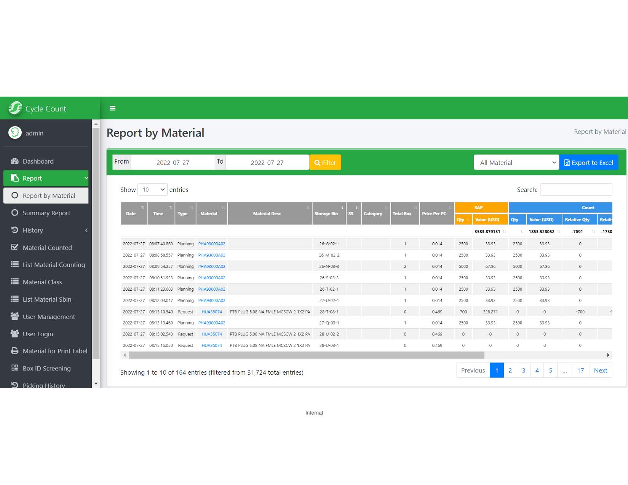The width and height of the screenshot is (628, 485).
Task: Click the admin user avatar
Action: [15, 133]
